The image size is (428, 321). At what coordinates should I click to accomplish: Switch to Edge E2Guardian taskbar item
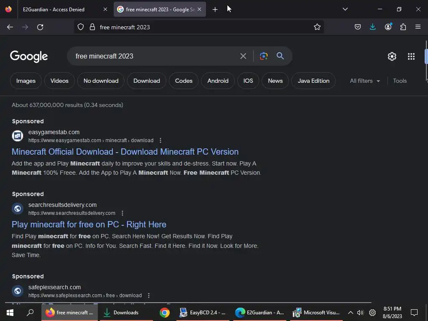260,313
